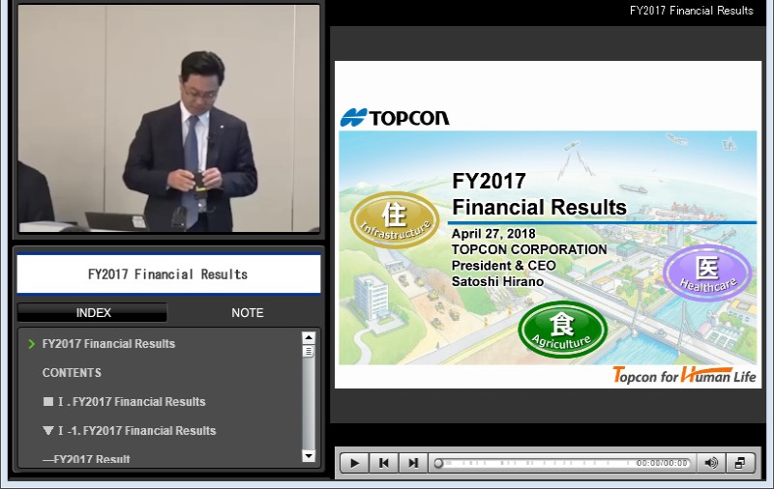The height and width of the screenshot is (489, 774).
Task: Select the CONTENTS index entry
Action: pos(72,373)
